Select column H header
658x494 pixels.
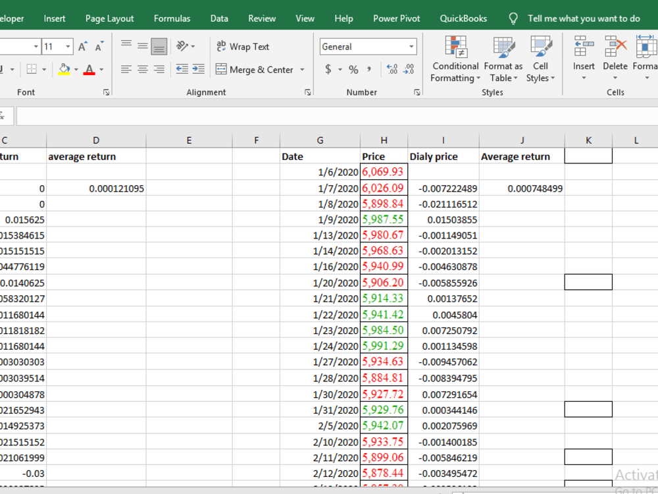point(384,140)
